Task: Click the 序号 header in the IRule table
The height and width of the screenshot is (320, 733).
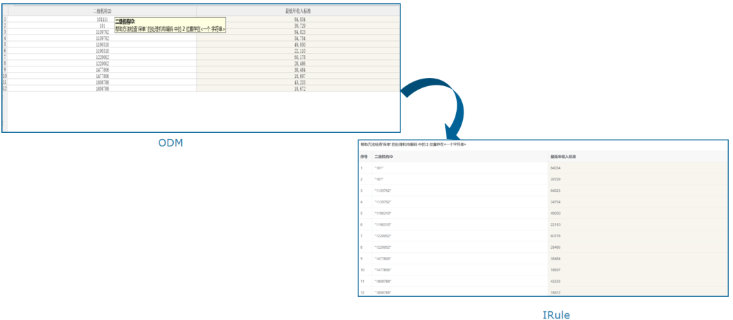Action: pyautogui.click(x=364, y=157)
